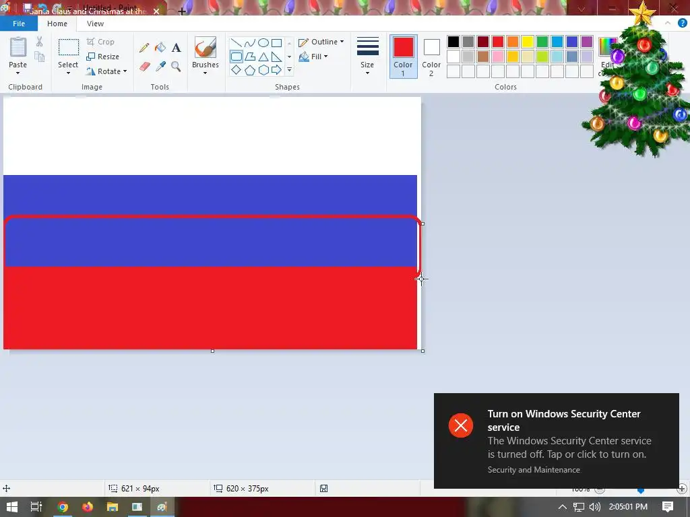Image resolution: width=690 pixels, height=517 pixels.
Task: Pick the orange color swatch
Action: click(x=513, y=42)
